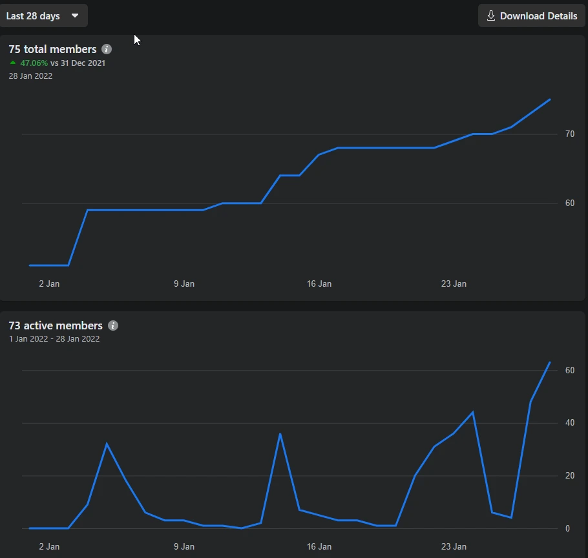
Task: Click info icon next to total members
Action: coord(107,49)
